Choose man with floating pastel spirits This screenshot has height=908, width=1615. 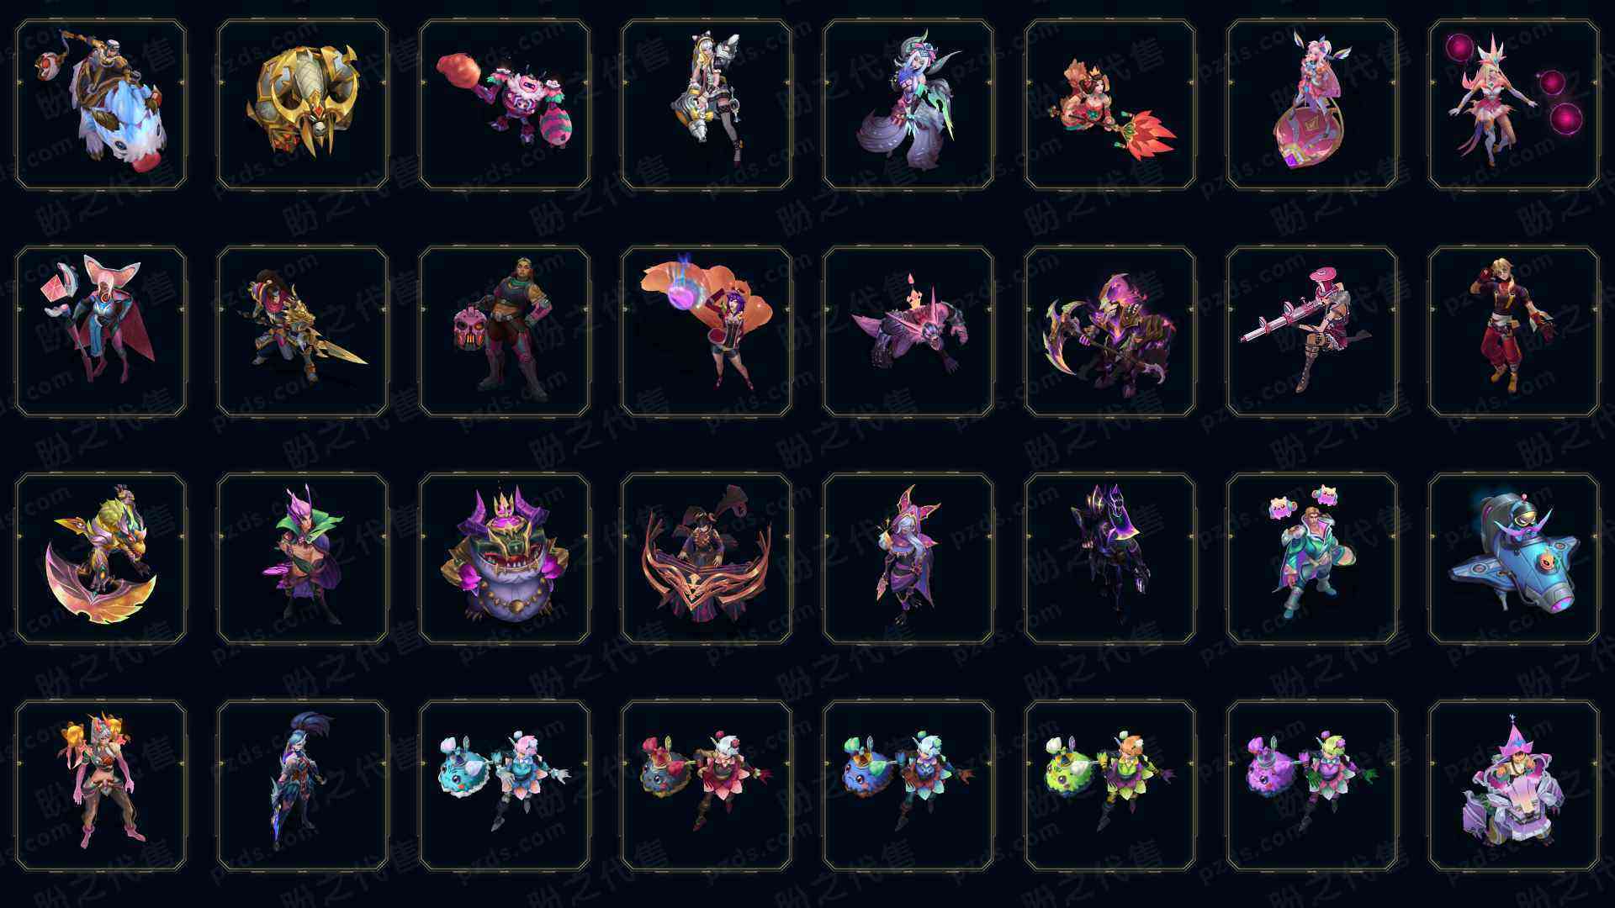coord(1312,558)
